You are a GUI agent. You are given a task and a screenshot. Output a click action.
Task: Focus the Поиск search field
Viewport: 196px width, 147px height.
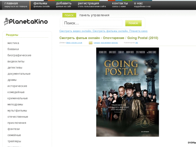click(x=92, y=23)
